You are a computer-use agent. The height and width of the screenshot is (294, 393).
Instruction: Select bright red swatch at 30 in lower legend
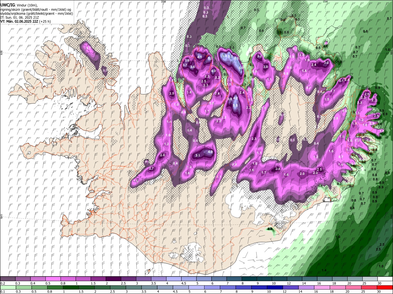click(x=385, y=287)
